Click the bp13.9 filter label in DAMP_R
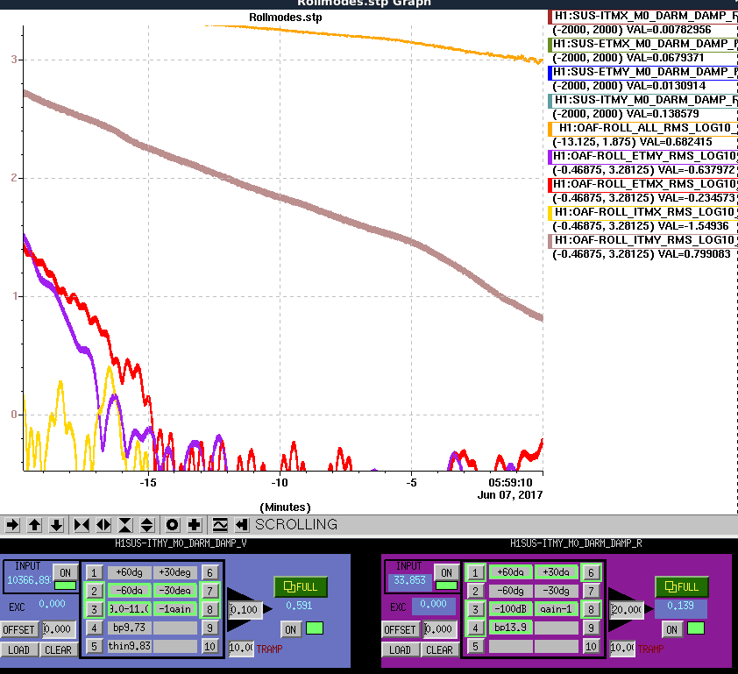738x674 pixels. [511, 628]
